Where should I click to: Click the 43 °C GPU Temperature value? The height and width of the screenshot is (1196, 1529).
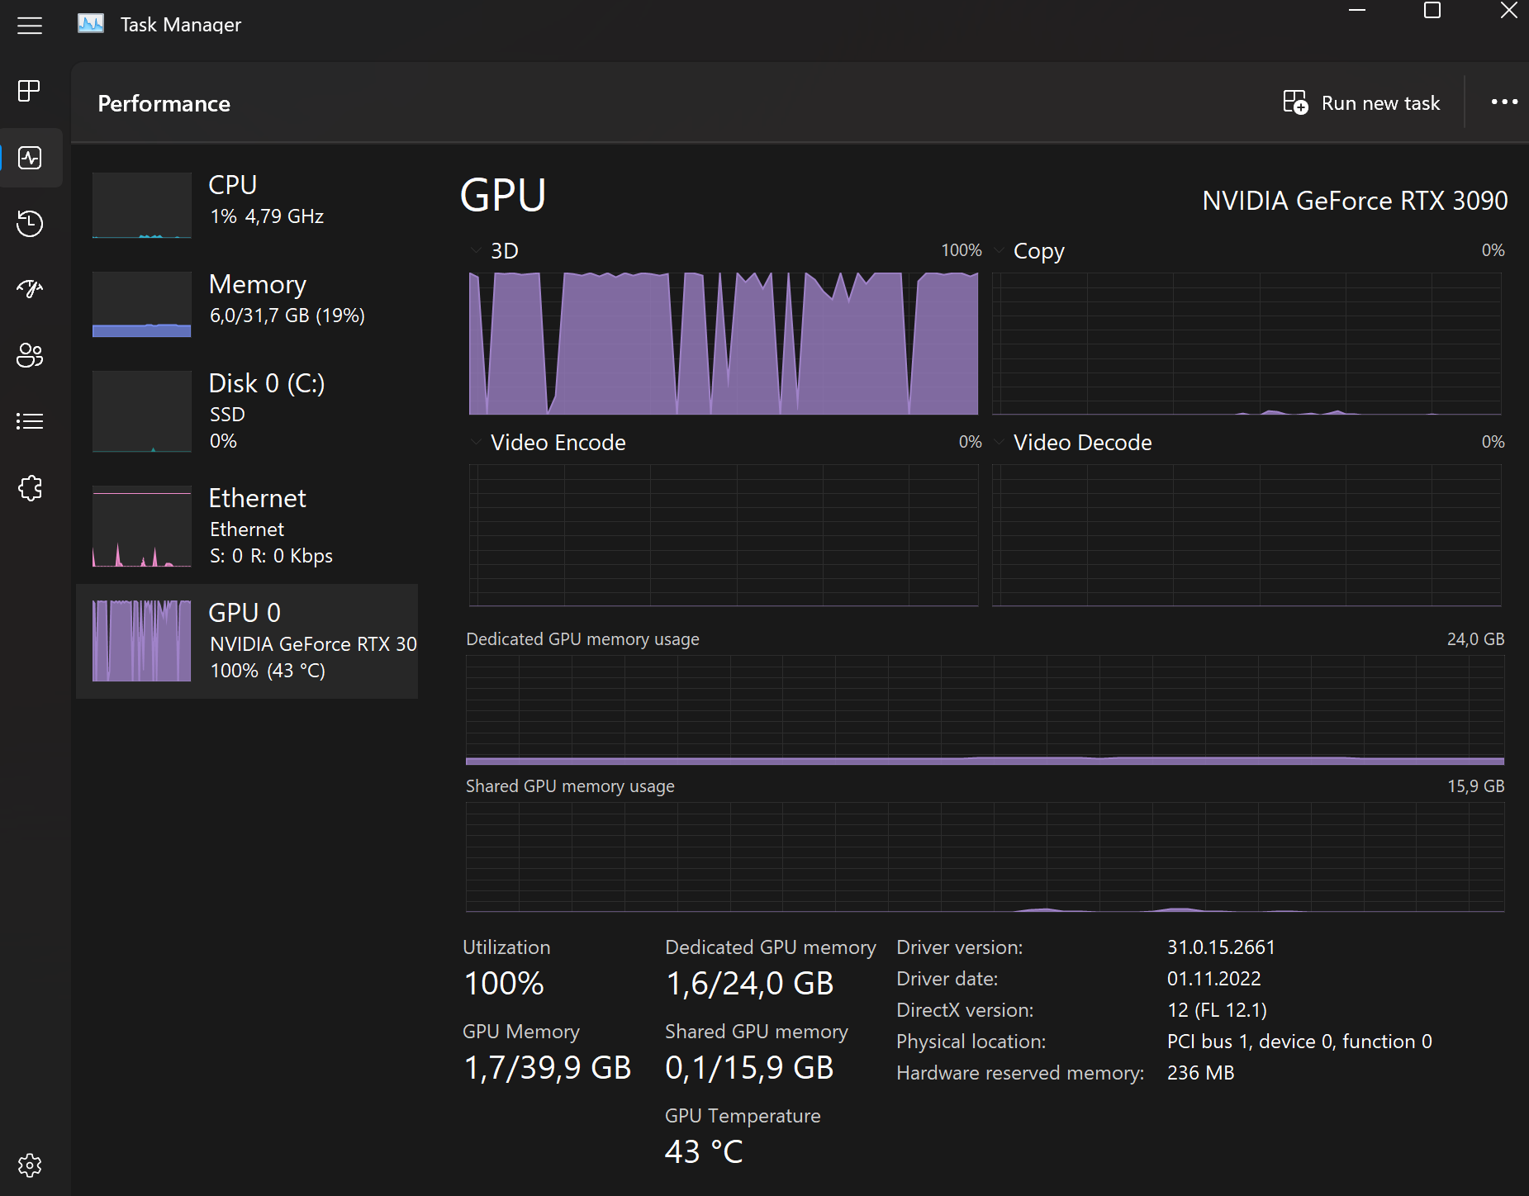coord(704,1151)
